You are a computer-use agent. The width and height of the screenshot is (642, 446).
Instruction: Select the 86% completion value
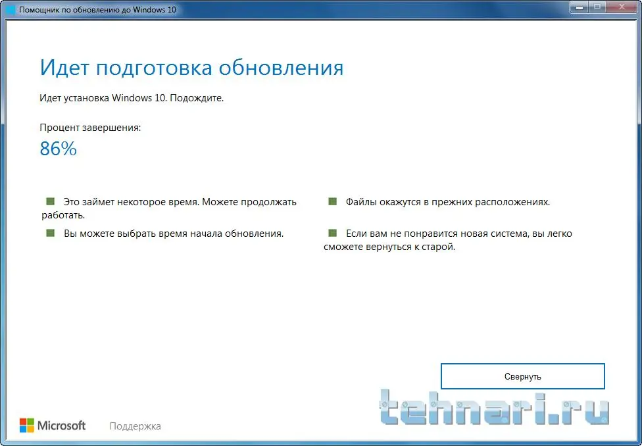58,149
